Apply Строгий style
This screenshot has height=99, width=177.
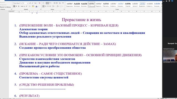tap(128, 5)
